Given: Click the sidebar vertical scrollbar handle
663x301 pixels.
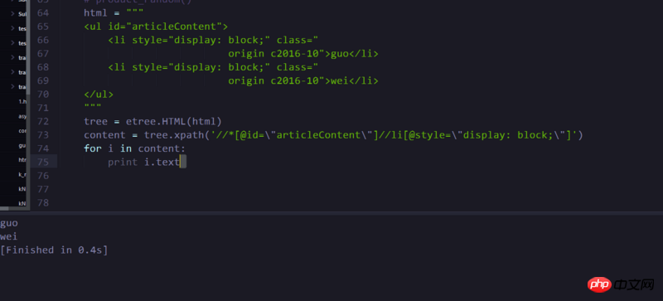Looking at the screenshot, I should (x=28, y=46).
